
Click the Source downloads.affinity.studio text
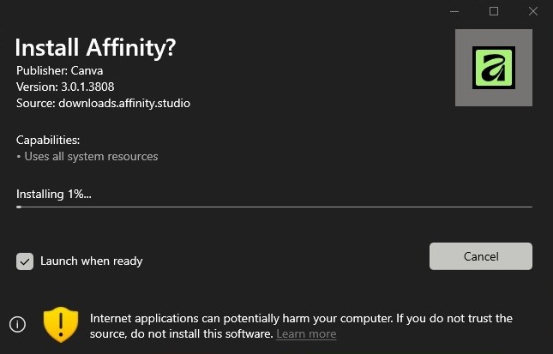coord(103,103)
